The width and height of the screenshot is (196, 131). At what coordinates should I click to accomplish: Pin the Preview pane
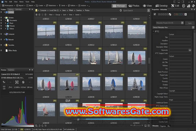[30, 70]
